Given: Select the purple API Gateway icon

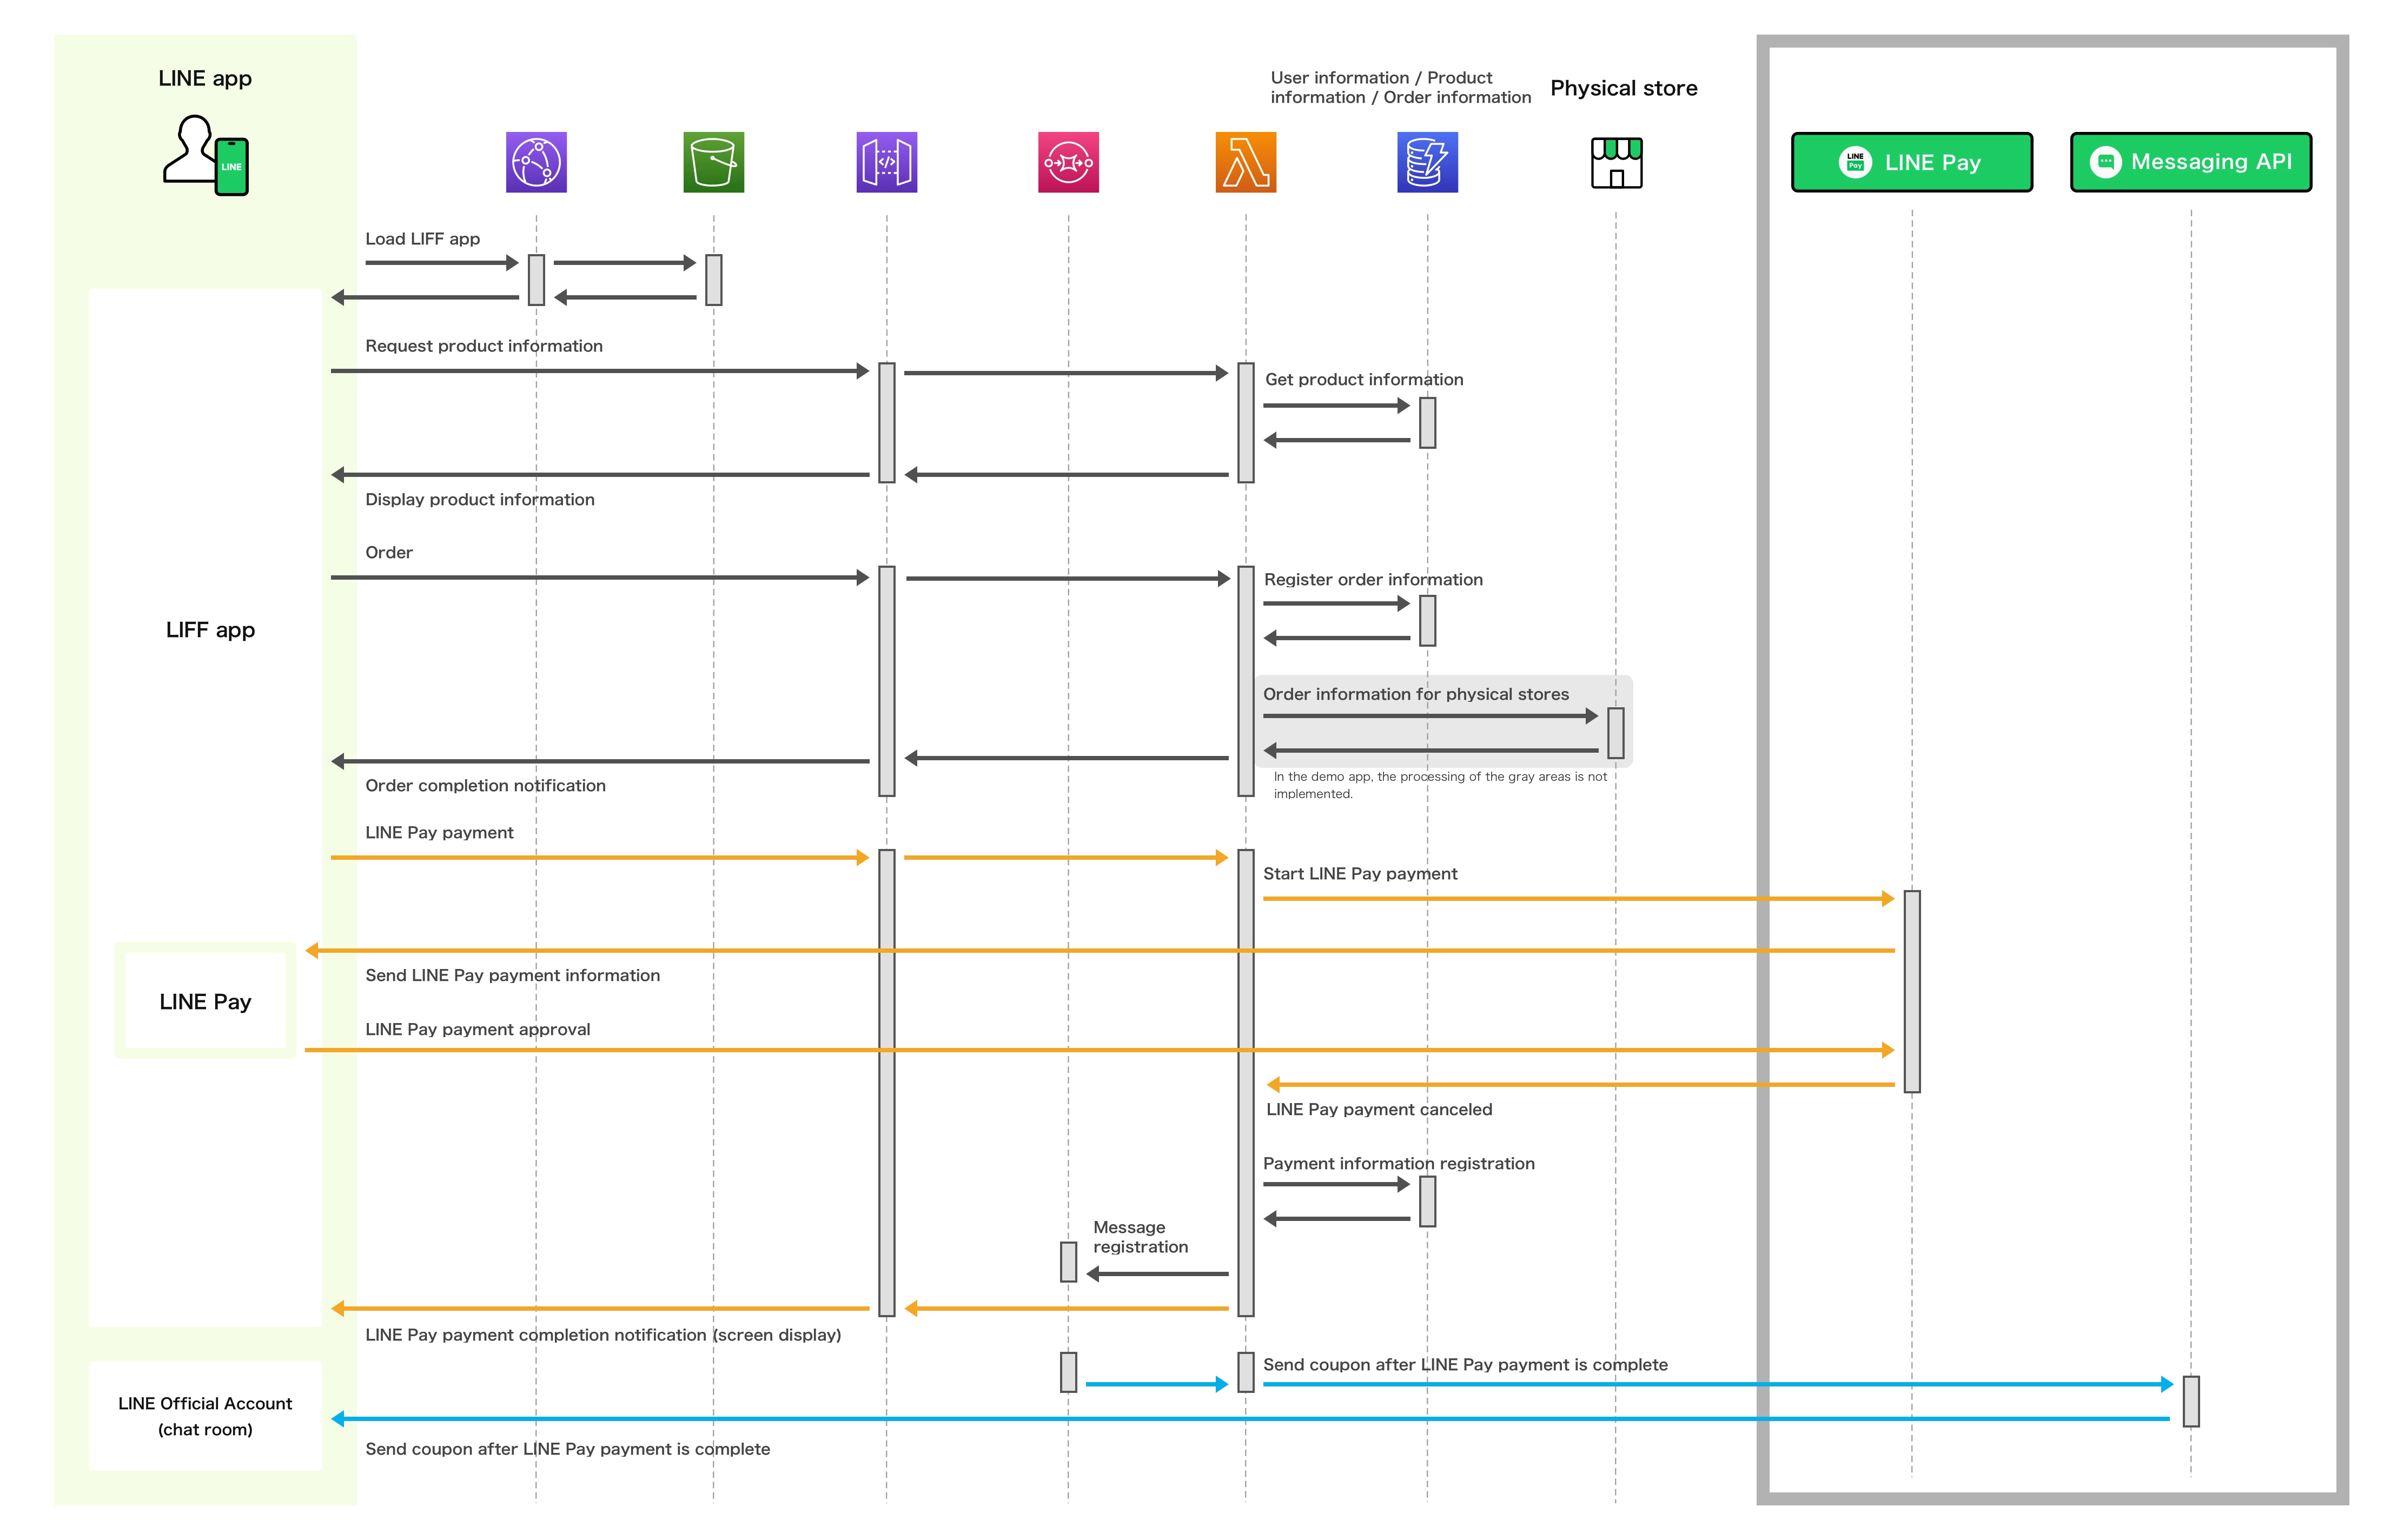Looking at the screenshot, I should (886, 162).
